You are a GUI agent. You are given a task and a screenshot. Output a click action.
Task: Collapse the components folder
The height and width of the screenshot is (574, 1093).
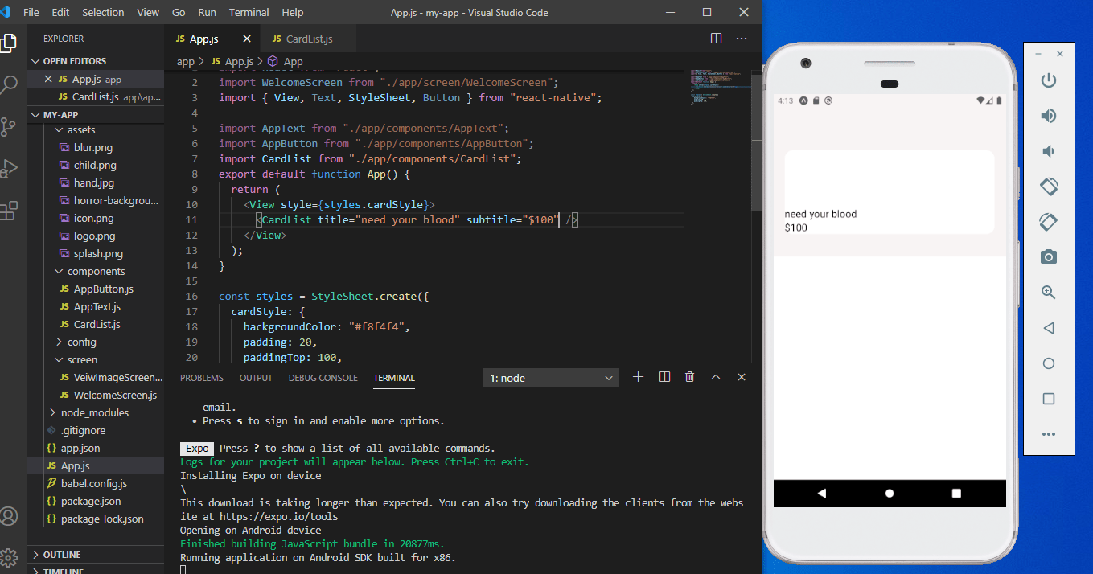[96, 271]
